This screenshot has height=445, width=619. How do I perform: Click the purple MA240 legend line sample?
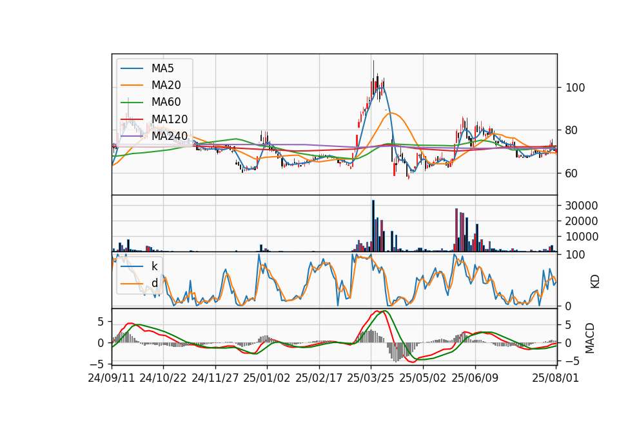[x=132, y=136]
